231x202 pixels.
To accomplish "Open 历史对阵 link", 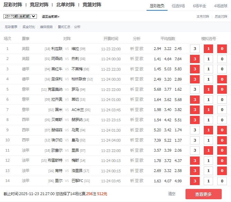I will 221,16.
